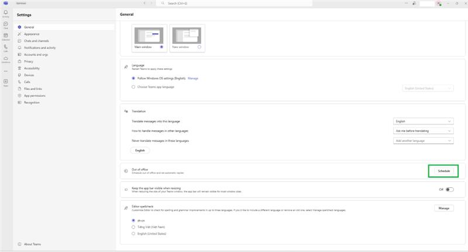Click the headset icon for Devices
468x252 pixels.
click(19, 75)
